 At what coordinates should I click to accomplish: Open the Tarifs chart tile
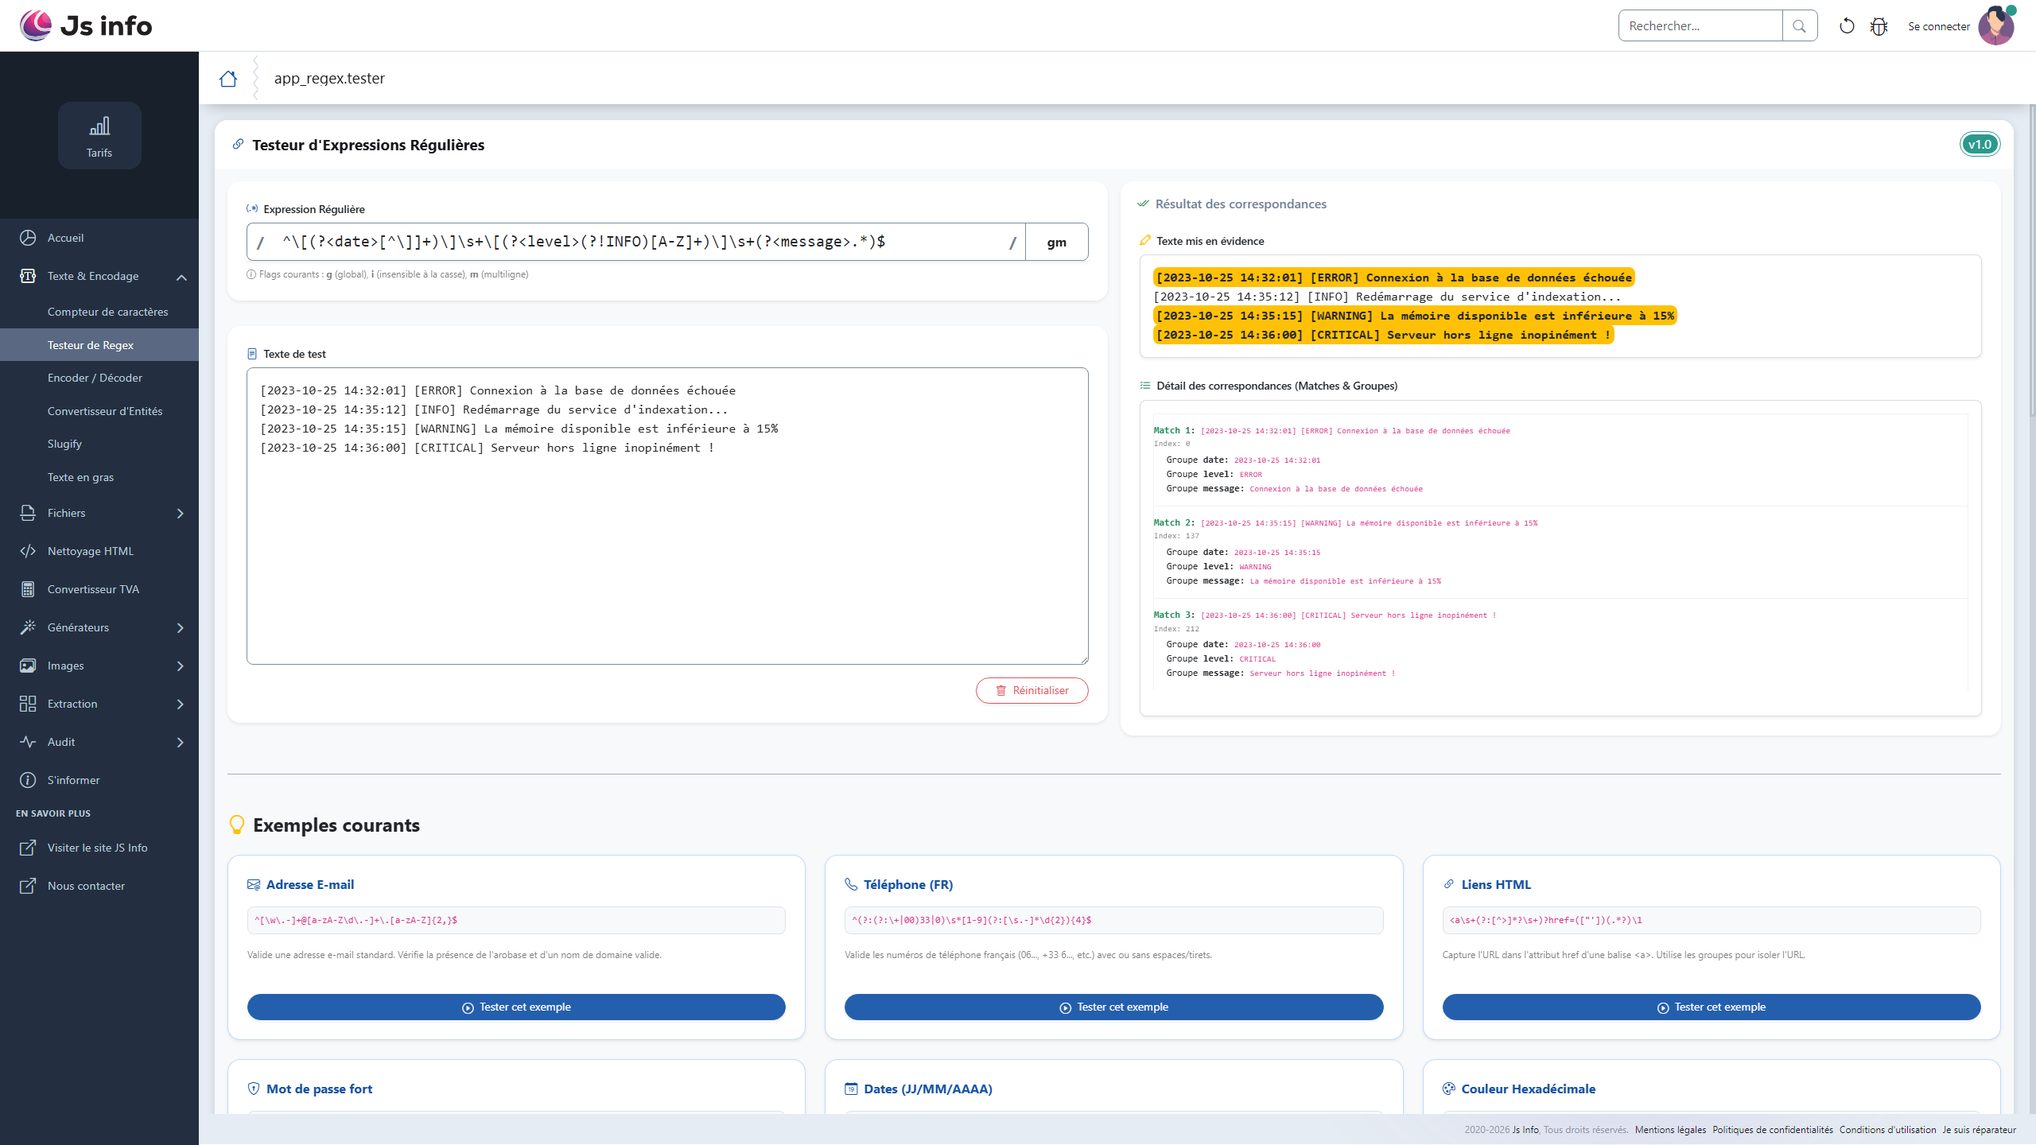pyautogui.click(x=99, y=135)
